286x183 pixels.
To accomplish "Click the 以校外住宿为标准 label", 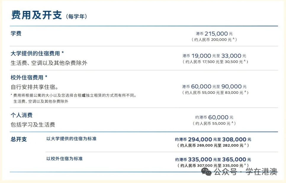I will [x=65, y=159].
